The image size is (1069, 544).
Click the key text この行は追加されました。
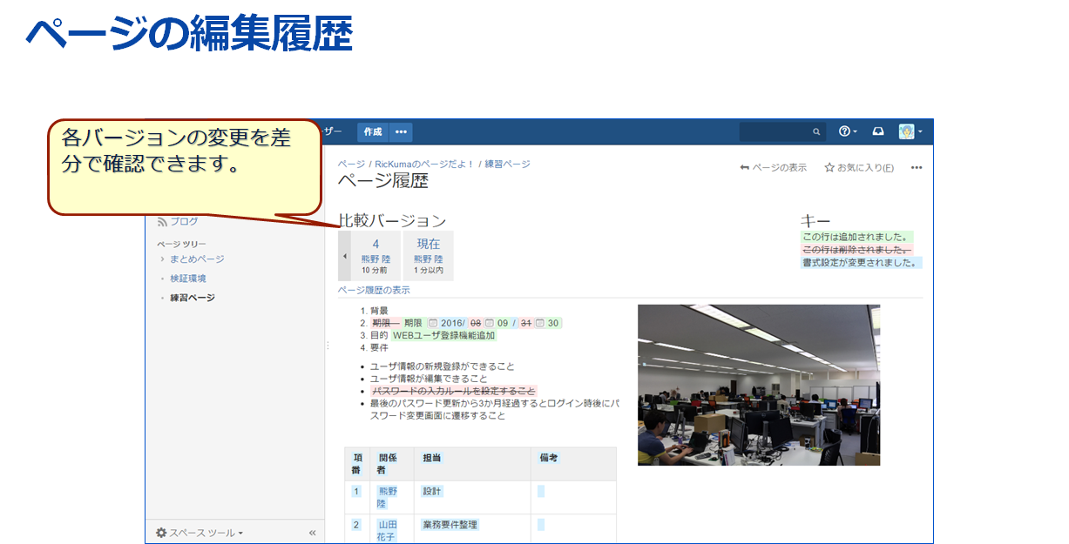856,237
